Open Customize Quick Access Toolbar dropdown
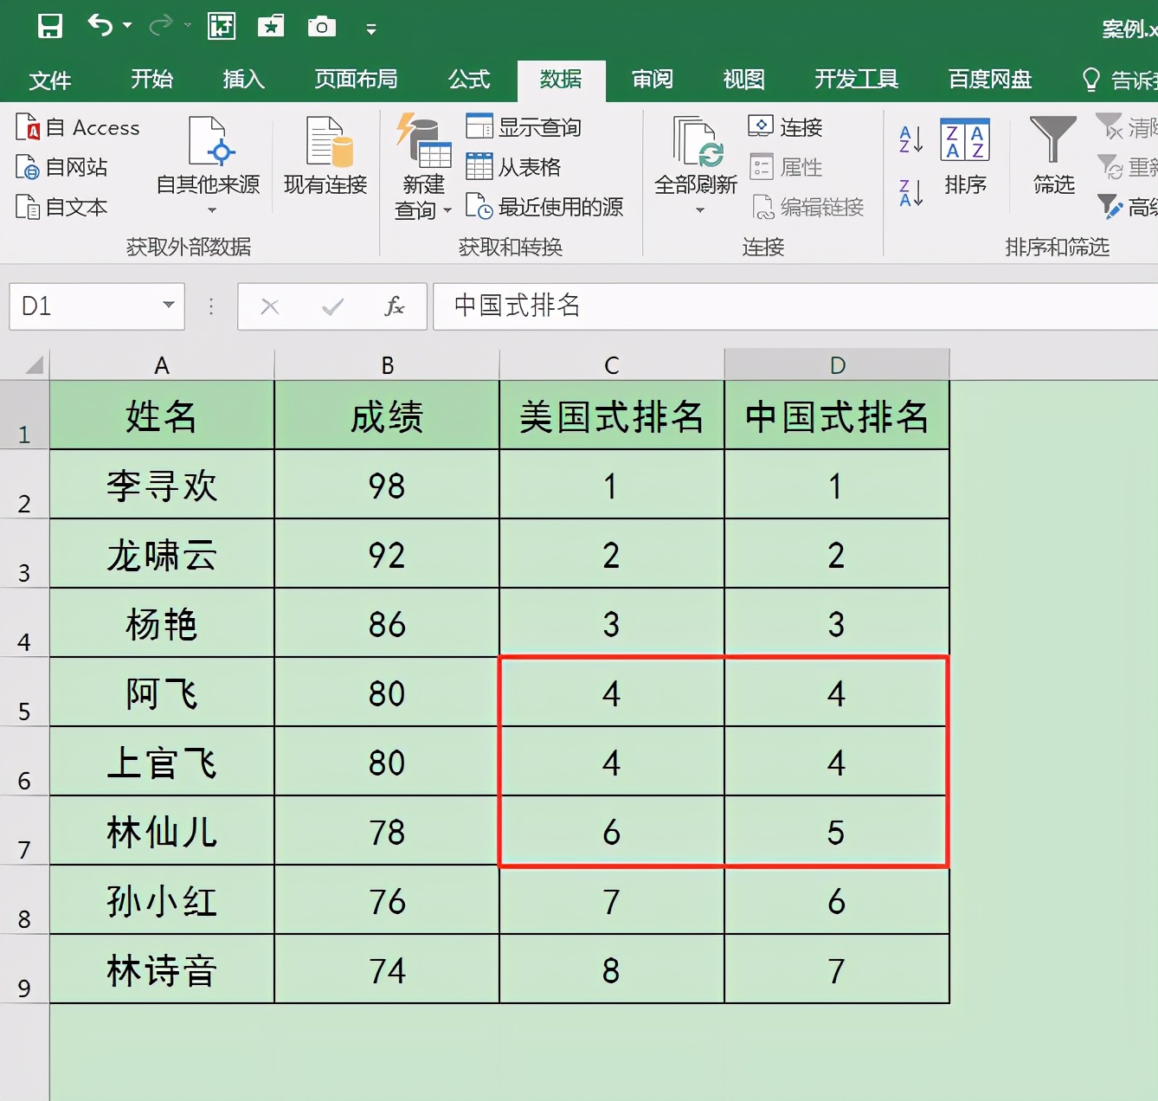Image resolution: width=1158 pixels, height=1101 pixels. coord(371,29)
